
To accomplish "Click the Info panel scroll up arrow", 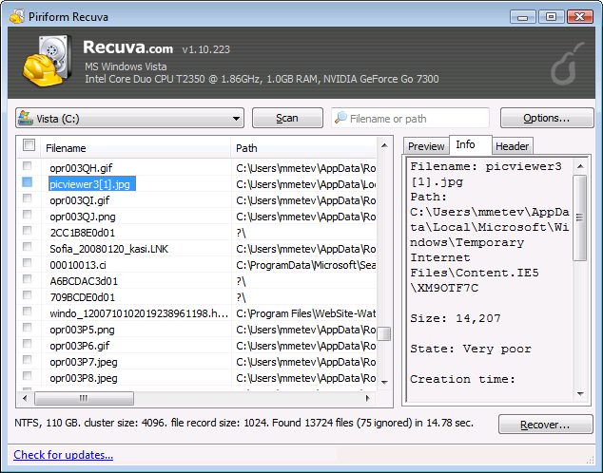I will click(580, 166).
